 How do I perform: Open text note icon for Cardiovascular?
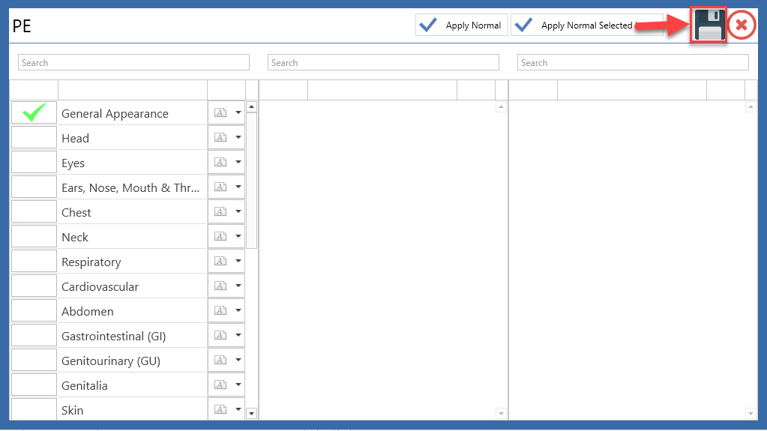[x=220, y=286]
